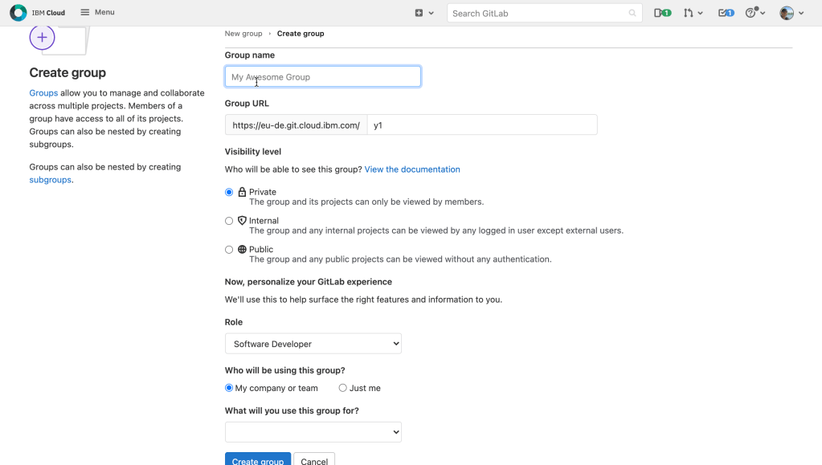Open the group usage purpose dropdown
Viewport: 822px width, 465px height.
point(313,432)
